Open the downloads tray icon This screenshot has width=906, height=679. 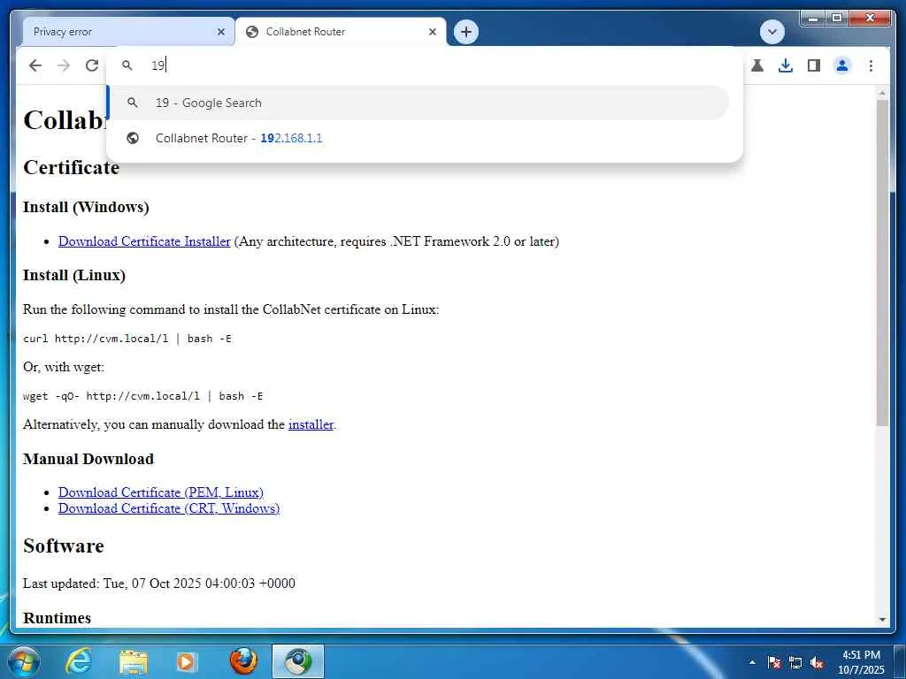(786, 65)
